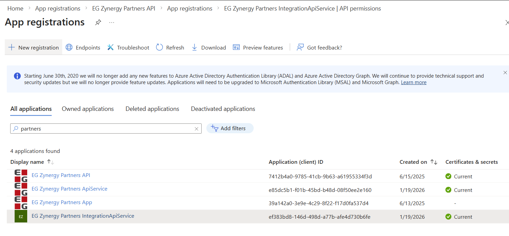The width and height of the screenshot is (509, 236).
Task: Pin the App registrations page
Action: click(x=98, y=22)
